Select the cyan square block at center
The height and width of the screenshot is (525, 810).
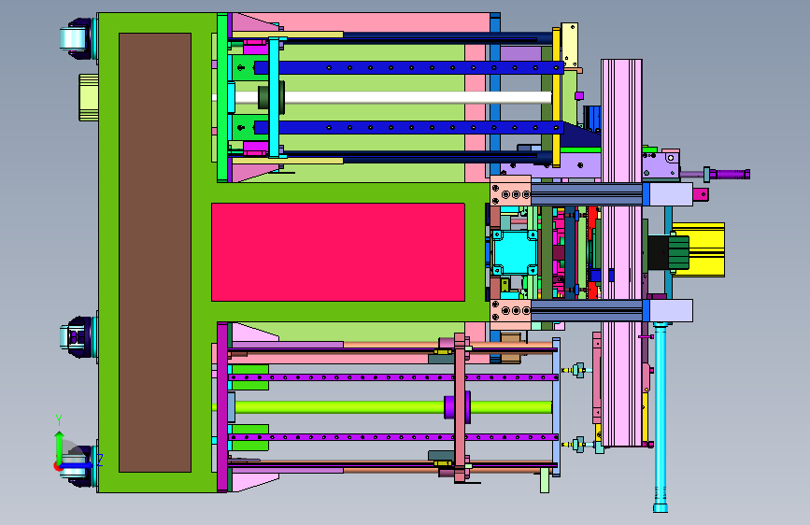click(514, 252)
